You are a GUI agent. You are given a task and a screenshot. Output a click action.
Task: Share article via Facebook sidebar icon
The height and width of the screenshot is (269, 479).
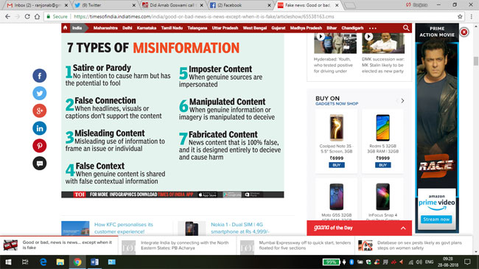tap(40, 75)
